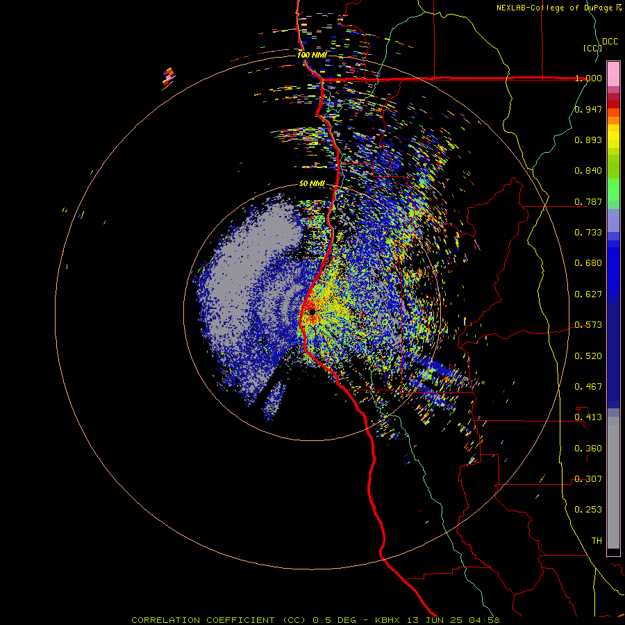Select the DCC label above the color scale
The height and width of the screenshot is (625, 625).
point(610,42)
